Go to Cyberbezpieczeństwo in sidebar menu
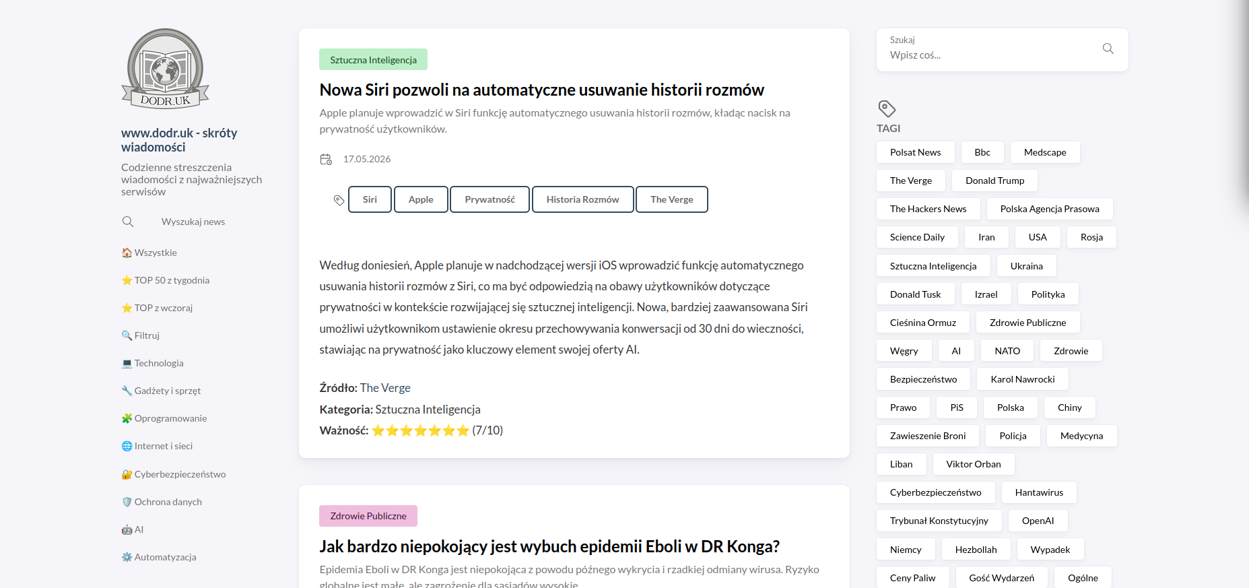 (174, 474)
